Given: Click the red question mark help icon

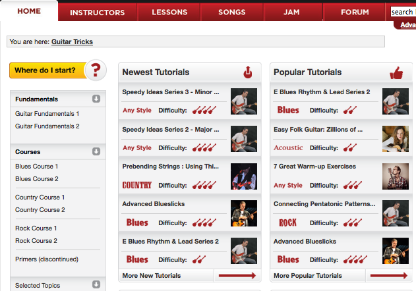Looking at the screenshot, I should coord(96,70).
